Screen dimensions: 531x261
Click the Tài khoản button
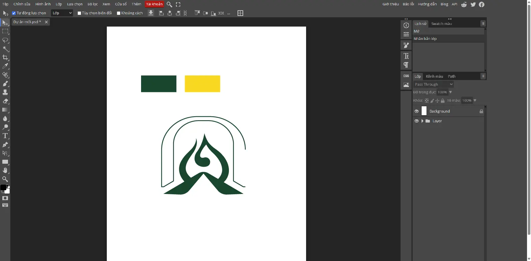154,4
